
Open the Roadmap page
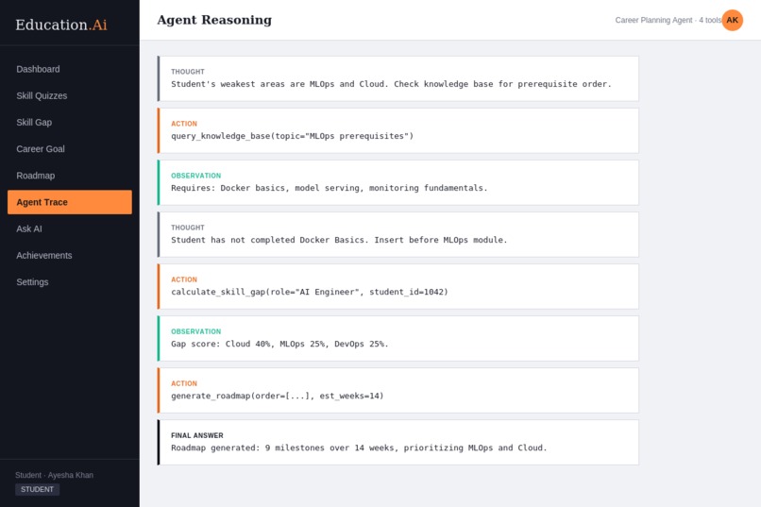(70, 176)
